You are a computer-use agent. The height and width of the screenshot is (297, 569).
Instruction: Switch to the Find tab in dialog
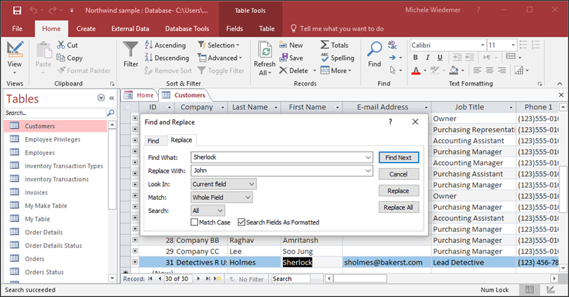point(153,141)
